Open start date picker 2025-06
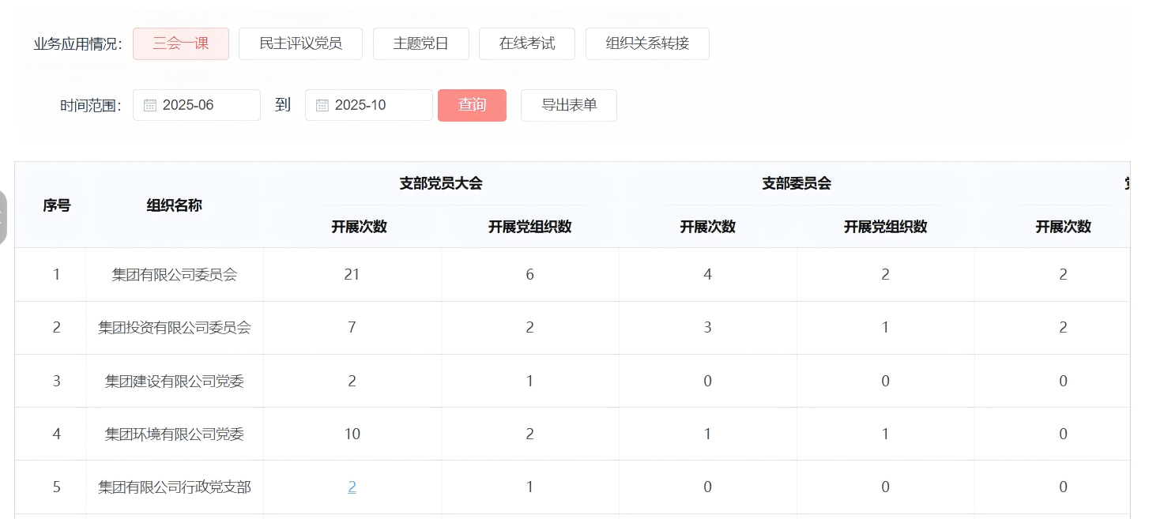Image resolution: width=1149 pixels, height=519 pixels. coord(198,105)
